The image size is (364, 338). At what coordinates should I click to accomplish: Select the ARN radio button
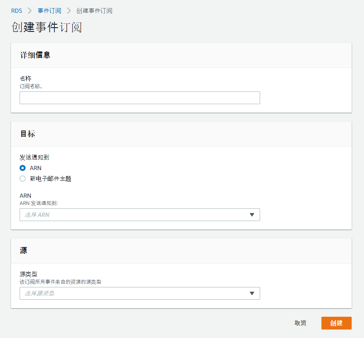click(x=23, y=168)
